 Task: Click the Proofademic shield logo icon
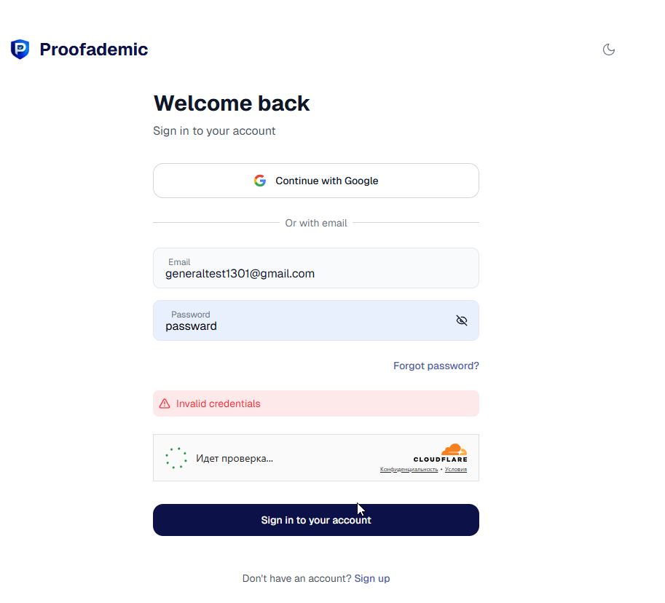(20, 50)
